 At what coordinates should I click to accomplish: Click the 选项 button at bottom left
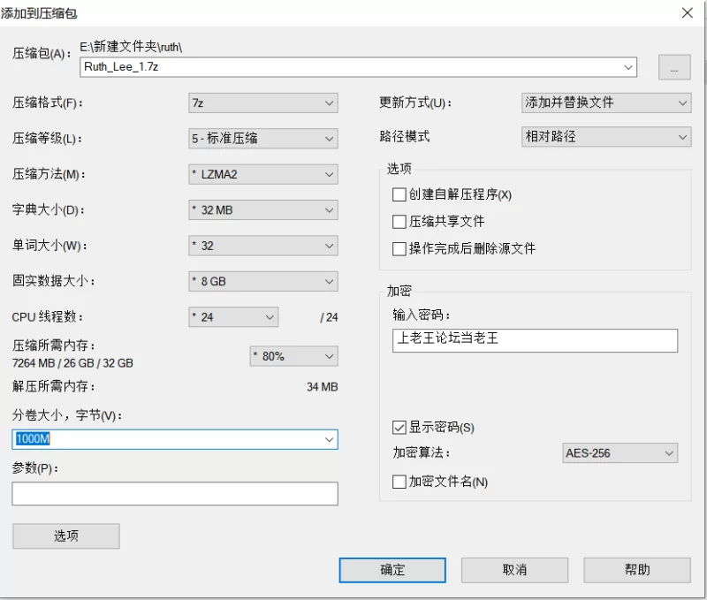tap(65, 536)
